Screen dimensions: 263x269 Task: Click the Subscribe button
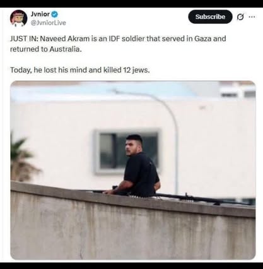(210, 16)
